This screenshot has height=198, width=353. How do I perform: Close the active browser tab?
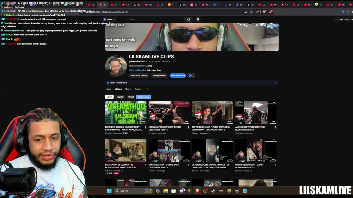(105, 5)
